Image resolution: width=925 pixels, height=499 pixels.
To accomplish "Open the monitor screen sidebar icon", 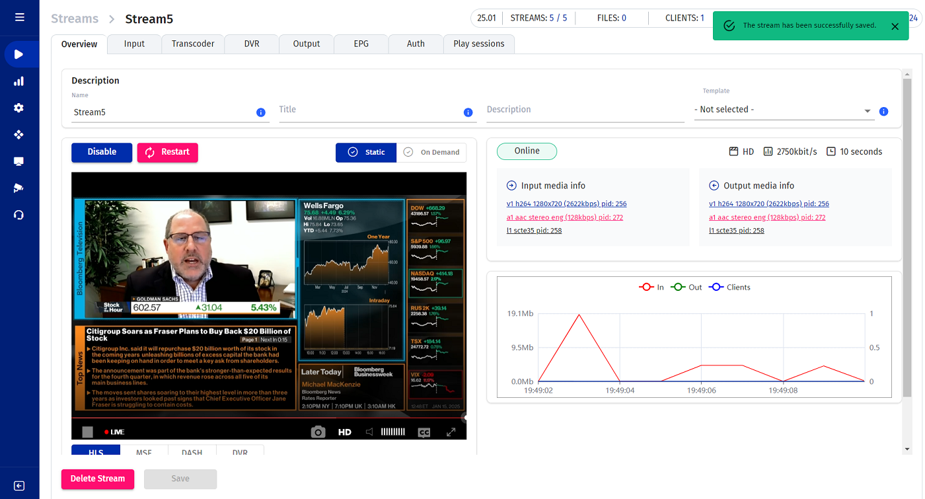I will (19, 161).
